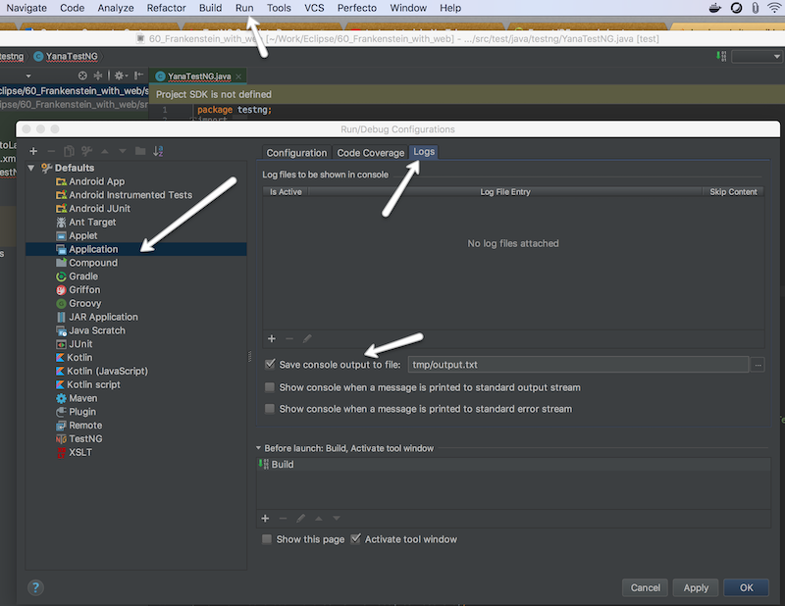
Task: Collapse the Defaults tree node
Action: (31, 168)
